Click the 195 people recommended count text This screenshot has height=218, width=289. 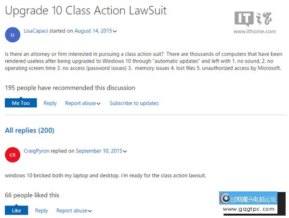70,88
